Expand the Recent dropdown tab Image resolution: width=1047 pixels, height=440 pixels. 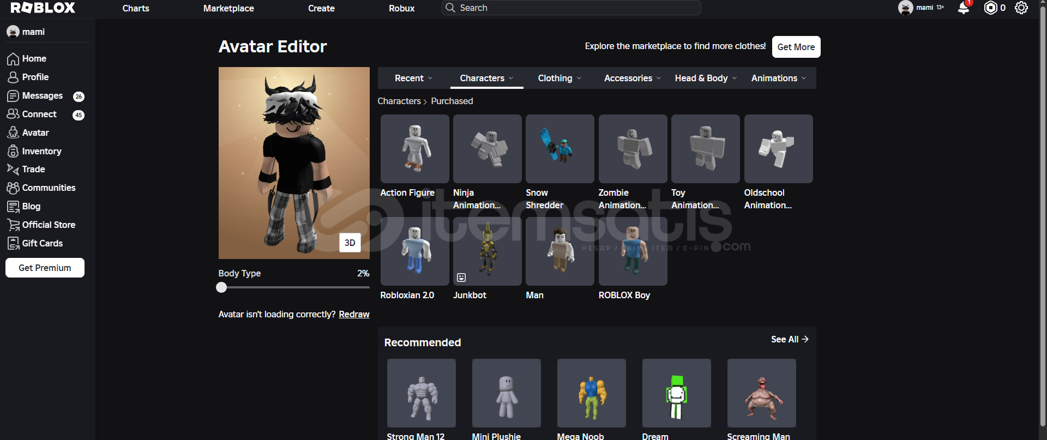(414, 78)
